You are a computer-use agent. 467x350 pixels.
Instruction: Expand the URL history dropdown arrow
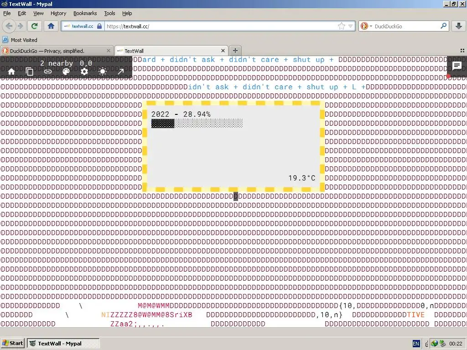coord(351,26)
